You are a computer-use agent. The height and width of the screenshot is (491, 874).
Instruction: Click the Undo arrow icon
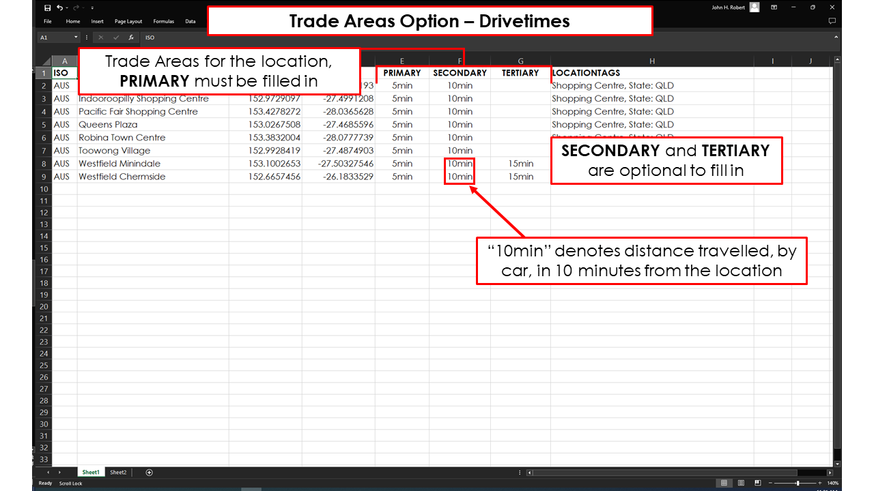pyautogui.click(x=60, y=8)
